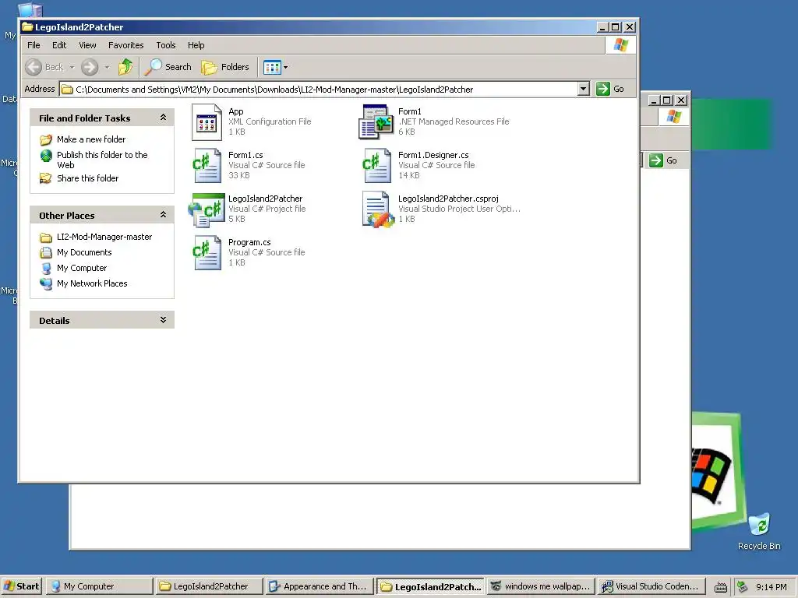Image resolution: width=798 pixels, height=598 pixels.
Task: Switch to inactive LegoIsland2Patcher taskbar button
Action: point(209,586)
